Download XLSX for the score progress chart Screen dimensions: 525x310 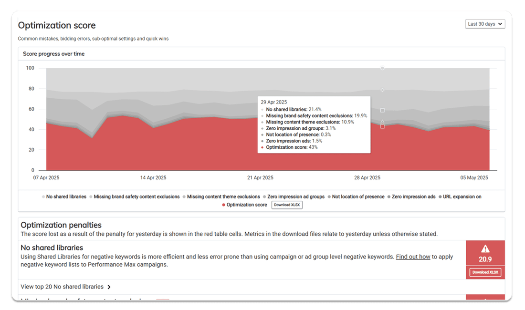(x=287, y=205)
